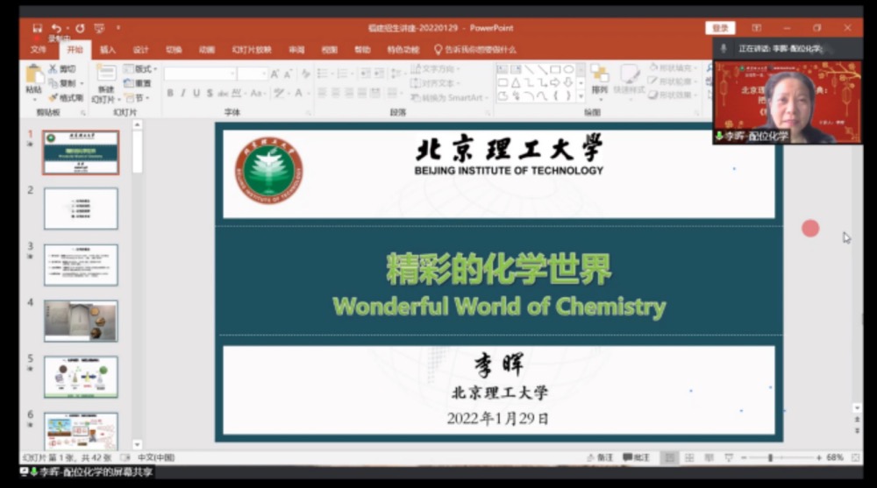Viewport: 877px width, 488px height.
Task: Click the Copy button
Action: point(62,83)
